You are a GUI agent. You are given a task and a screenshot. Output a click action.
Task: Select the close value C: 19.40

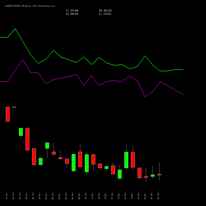tap(72, 11)
